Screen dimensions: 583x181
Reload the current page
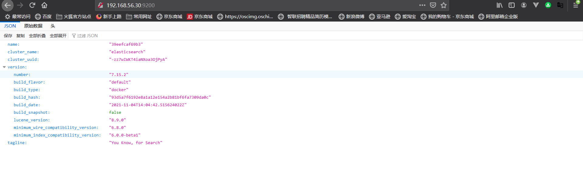[x=32, y=5]
